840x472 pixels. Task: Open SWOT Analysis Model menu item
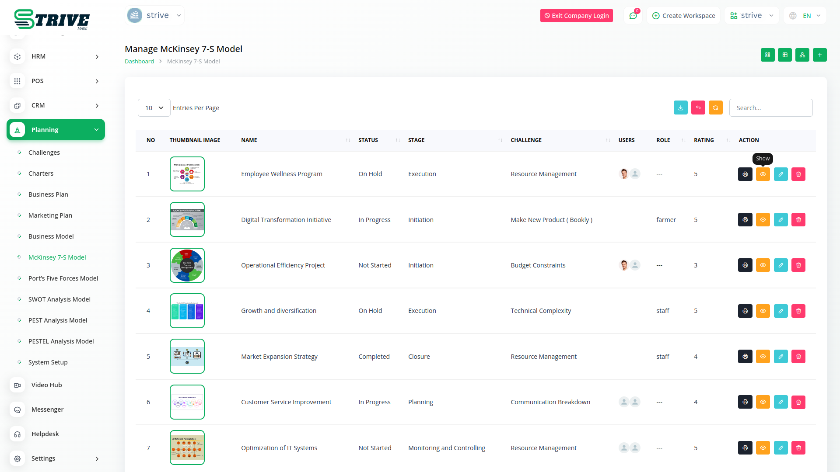[x=59, y=299]
